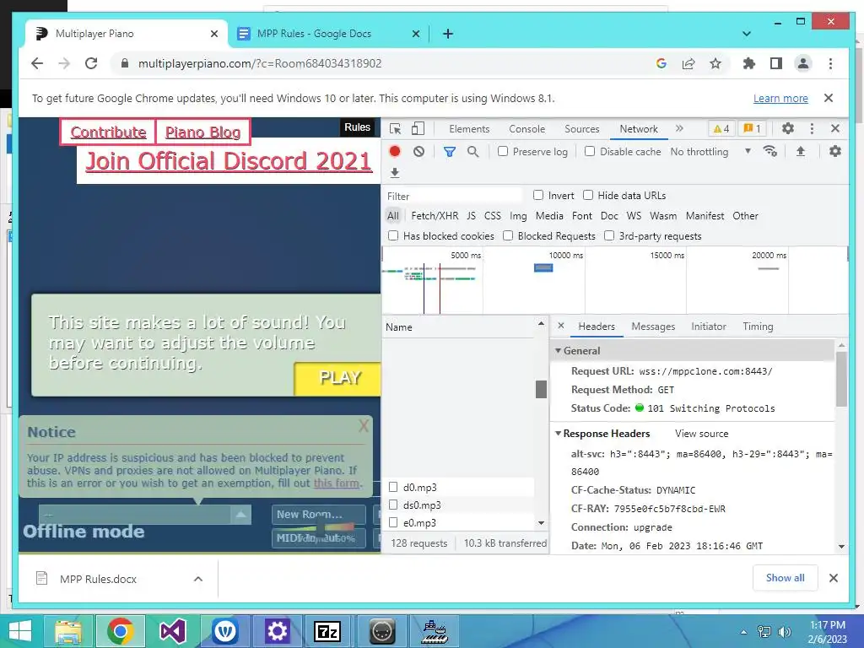
Task: Bookmark this page with star icon
Action: click(x=715, y=63)
